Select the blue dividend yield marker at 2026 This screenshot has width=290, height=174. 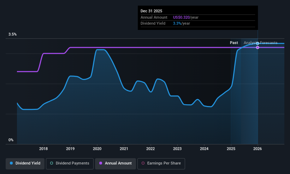point(258,44)
